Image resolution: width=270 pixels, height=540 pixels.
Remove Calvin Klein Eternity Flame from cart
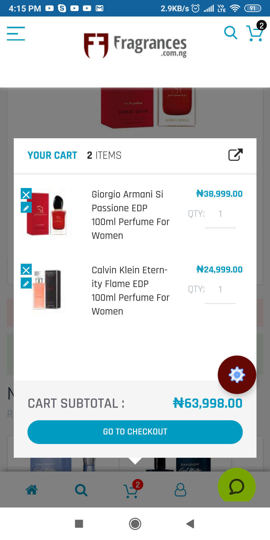click(x=26, y=270)
